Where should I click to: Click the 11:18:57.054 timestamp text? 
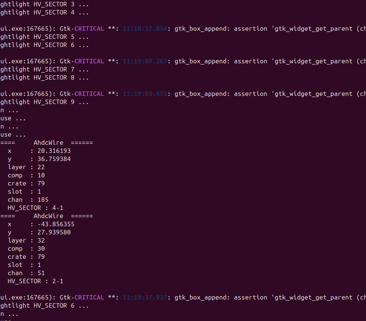(145, 29)
